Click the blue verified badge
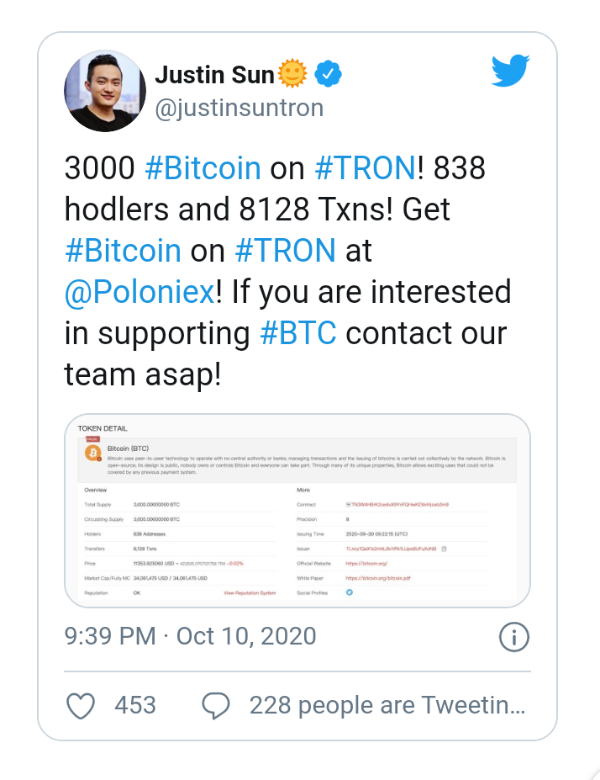The width and height of the screenshot is (600, 780). (328, 74)
